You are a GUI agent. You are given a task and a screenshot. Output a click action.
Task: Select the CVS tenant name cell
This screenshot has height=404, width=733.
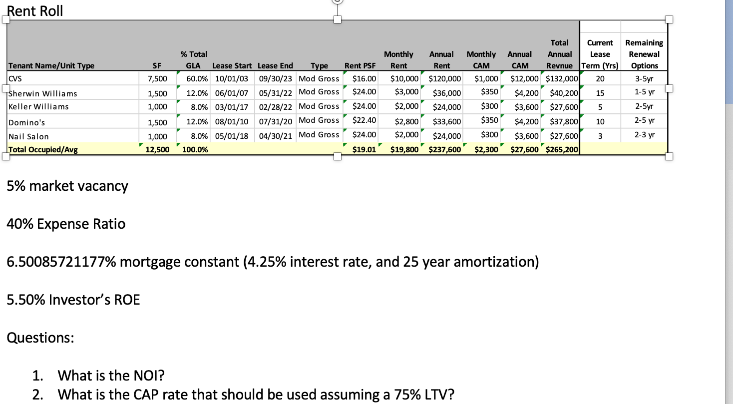[72, 78]
